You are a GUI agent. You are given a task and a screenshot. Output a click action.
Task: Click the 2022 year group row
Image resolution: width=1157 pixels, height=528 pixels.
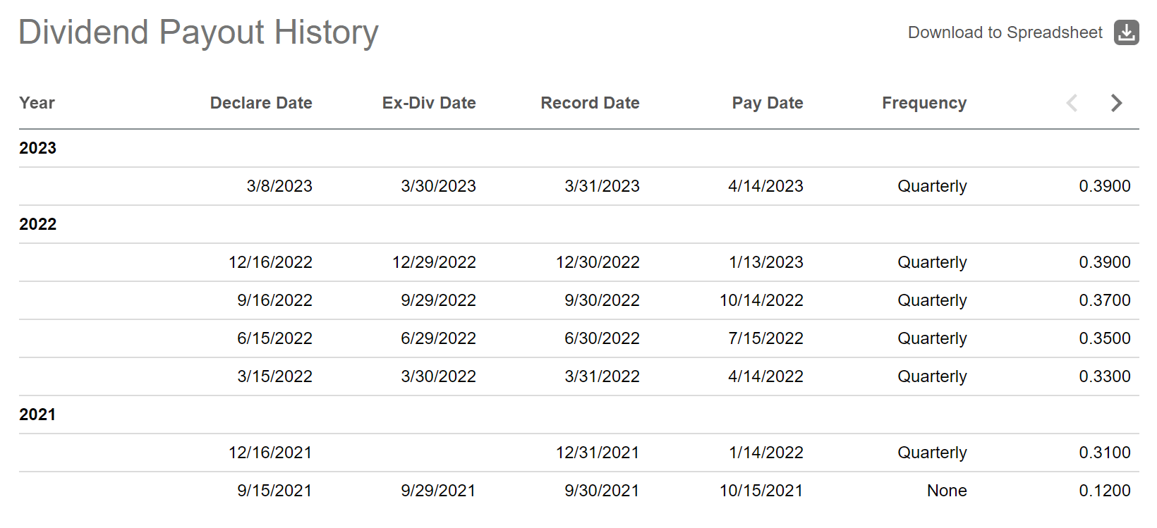tap(38, 224)
